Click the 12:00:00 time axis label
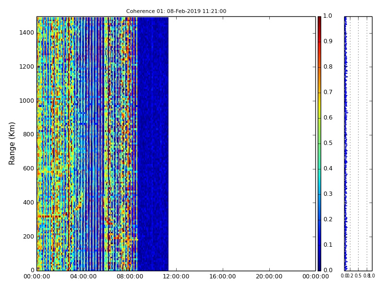 click(x=176, y=276)
